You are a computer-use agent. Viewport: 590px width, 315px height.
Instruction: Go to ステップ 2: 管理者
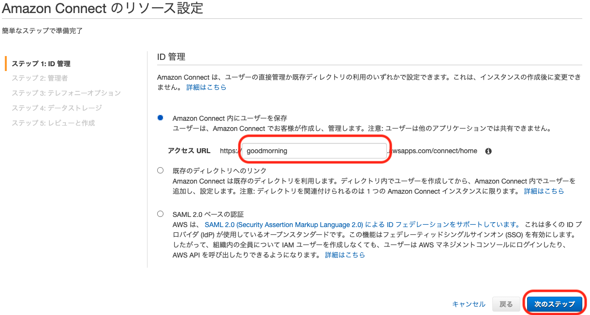pyautogui.click(x=40, y=78)
